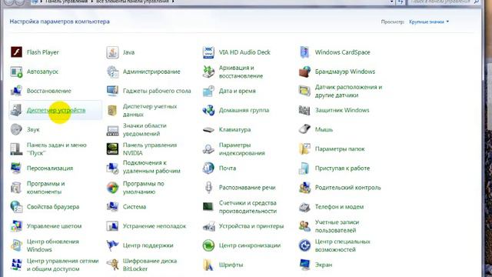The width and height of the screenshot is (492, 277).
Task: Open the Домашняя группа icon
Action: [x=208, y=110]
